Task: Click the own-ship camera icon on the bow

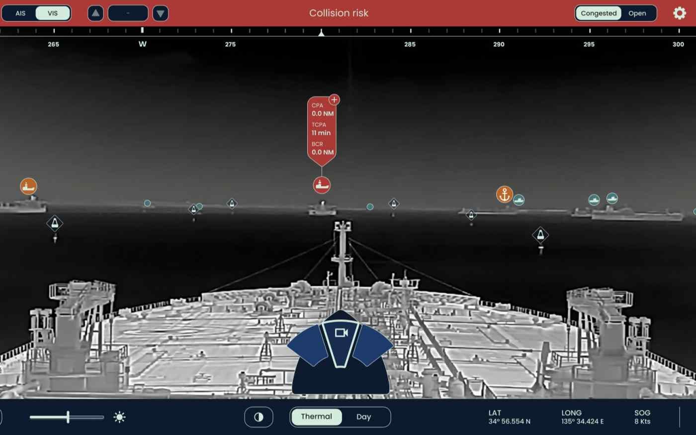Action: 341,333
